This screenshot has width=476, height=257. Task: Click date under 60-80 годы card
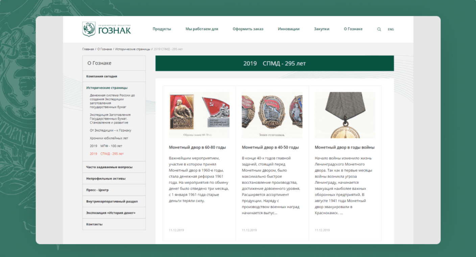pos(176,230)
